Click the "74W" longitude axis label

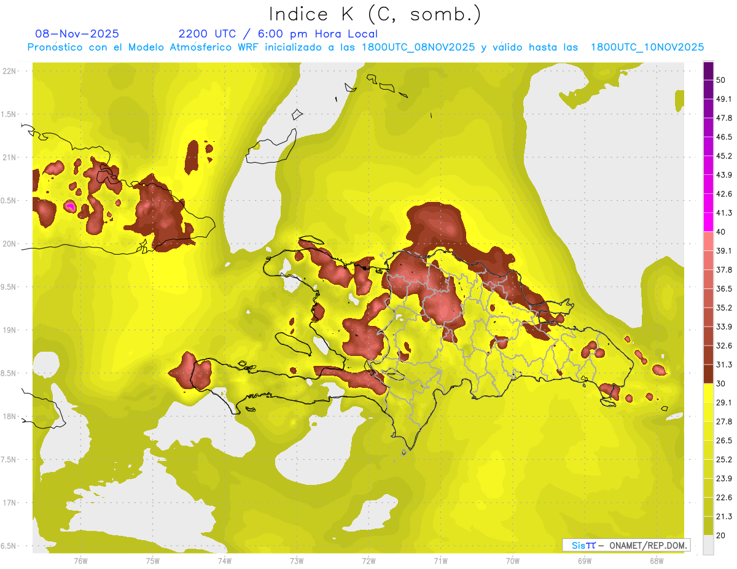pos(225,560)
